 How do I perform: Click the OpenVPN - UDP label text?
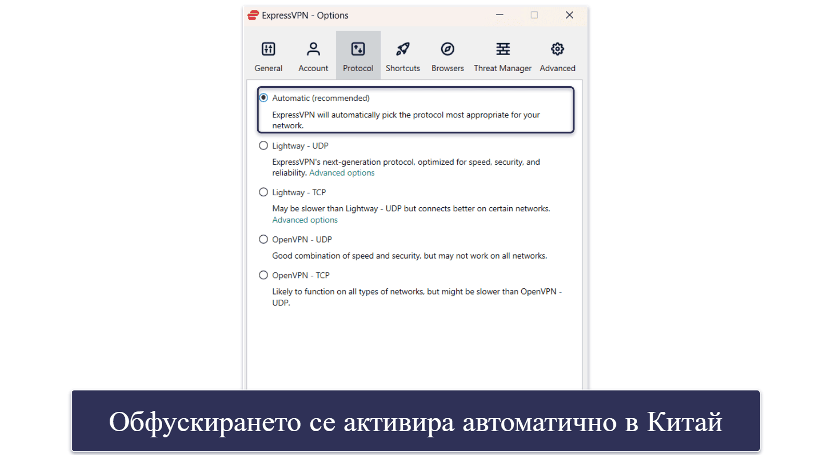(302, 239)
